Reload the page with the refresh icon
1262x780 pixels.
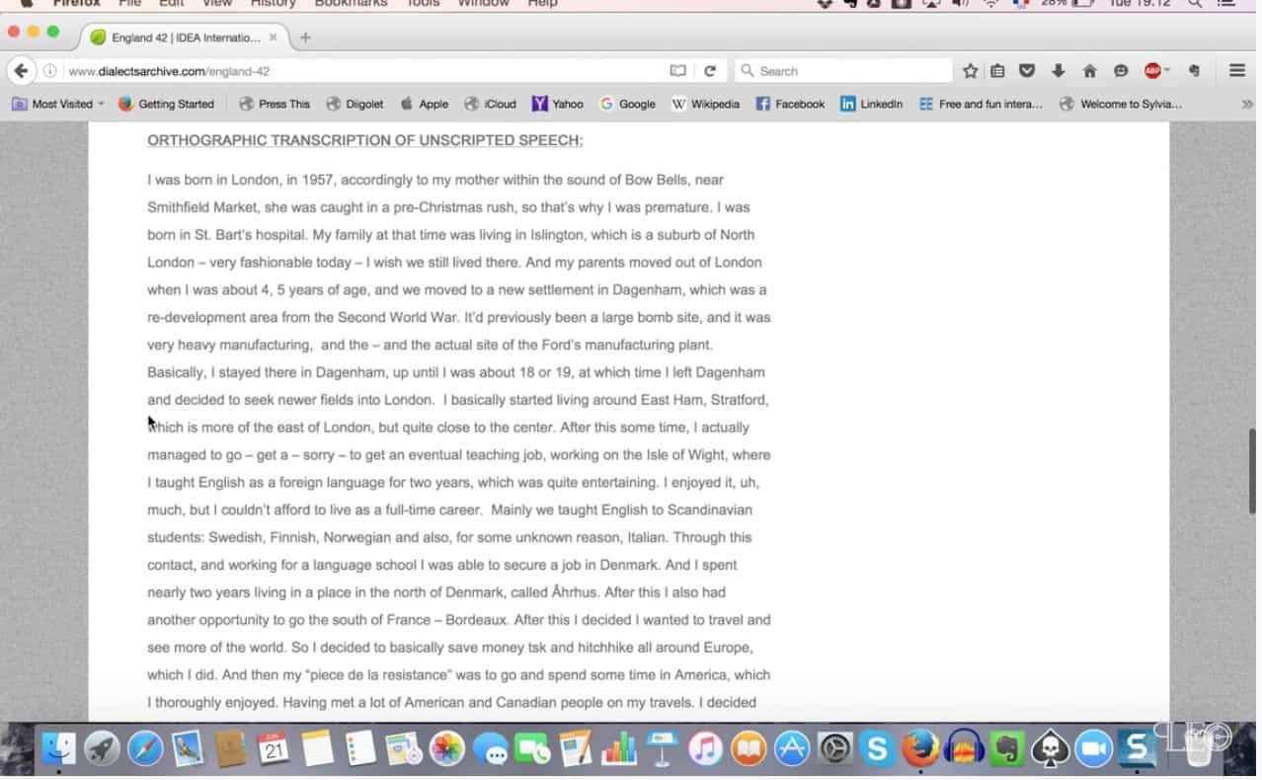click(x=709, y=71)
